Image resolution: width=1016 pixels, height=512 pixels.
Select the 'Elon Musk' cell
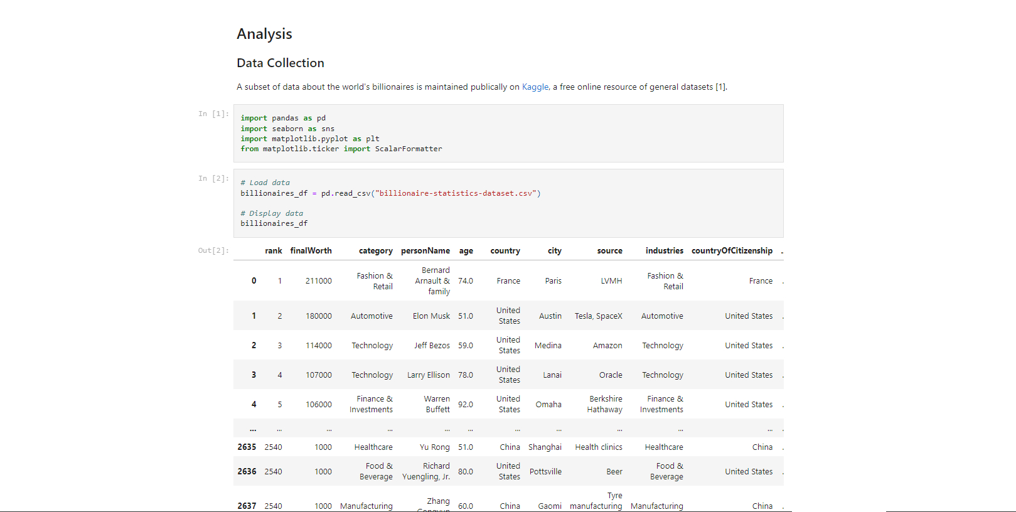point(431,316)
